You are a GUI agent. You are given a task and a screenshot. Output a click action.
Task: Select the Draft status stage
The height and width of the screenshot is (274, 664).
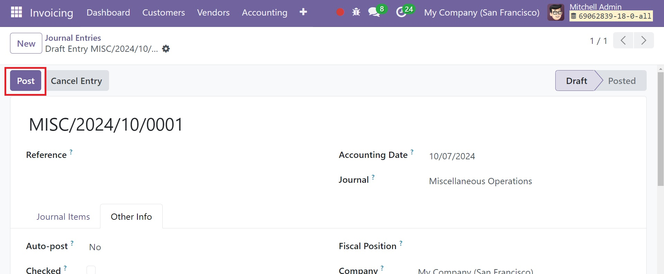tap(576, 81)
